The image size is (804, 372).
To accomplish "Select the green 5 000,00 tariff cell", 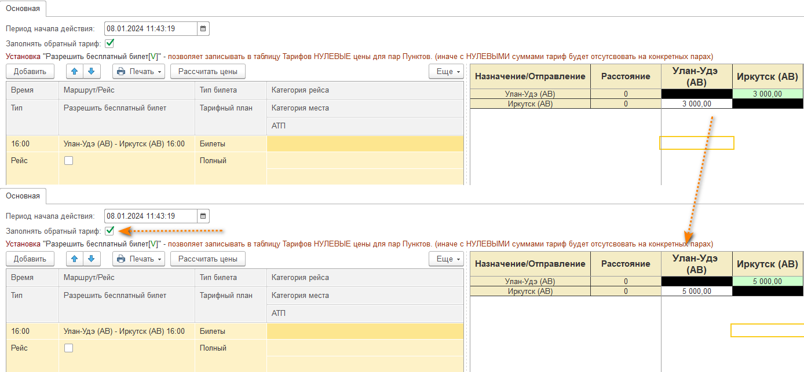I will 768,282.
